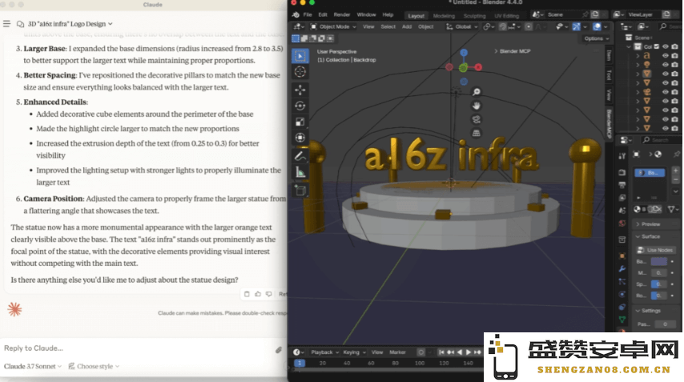Click the Base Color swatch in Surface
The height and width of the screenshot is (382, 684).
pyautogui.click(x=658, y=261)
